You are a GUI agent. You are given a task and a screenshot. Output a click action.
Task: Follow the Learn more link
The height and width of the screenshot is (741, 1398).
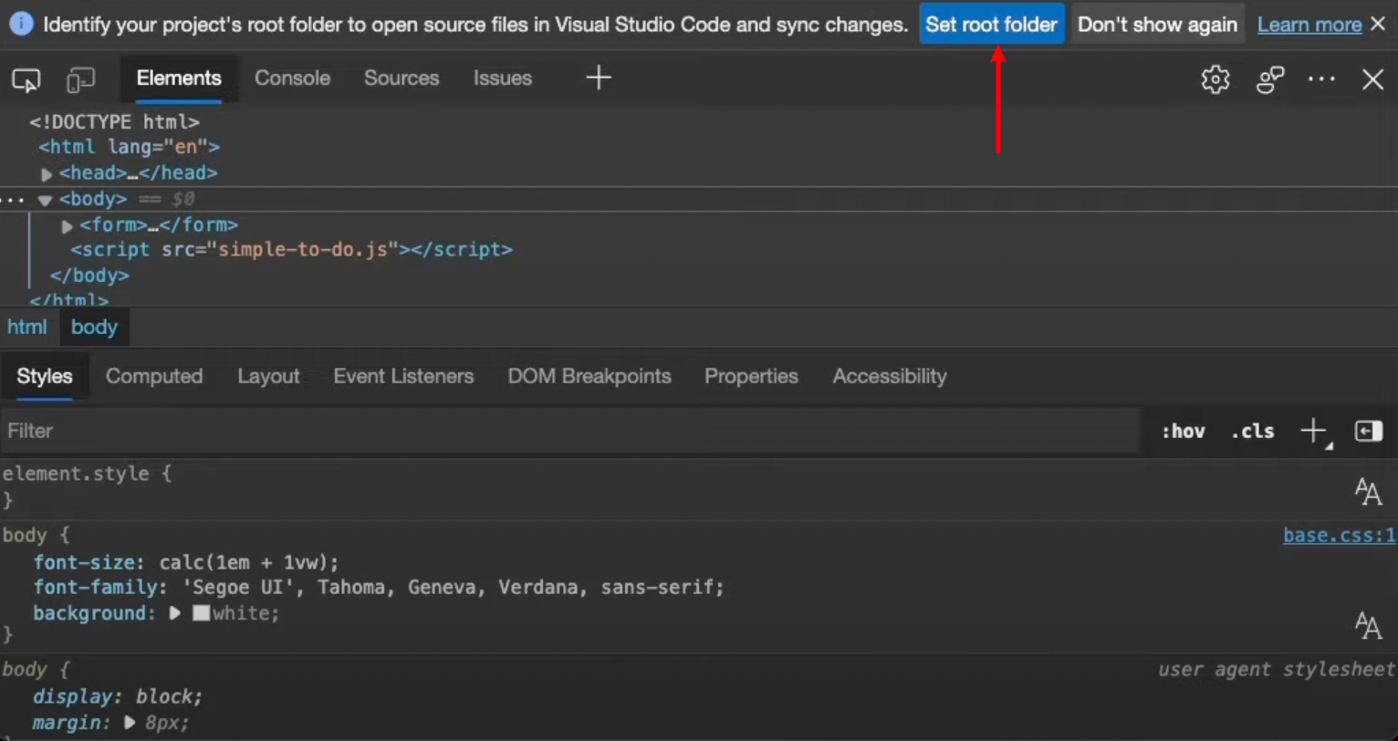click(x=1309, y=25)
